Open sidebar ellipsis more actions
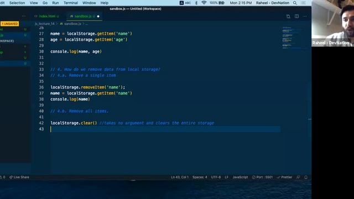354x199 pixels. click(24, 16)
